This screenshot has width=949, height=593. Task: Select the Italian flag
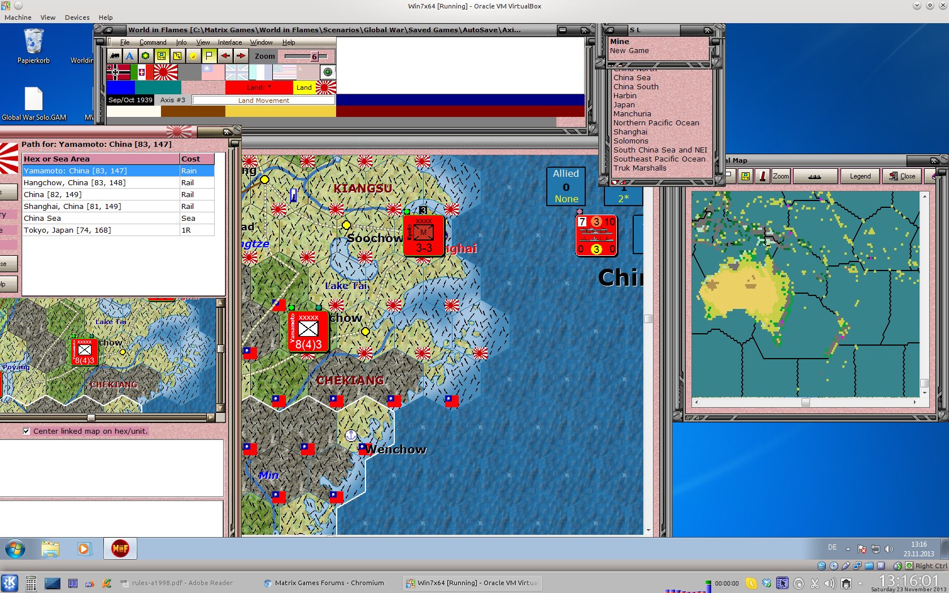coord(142,72)
